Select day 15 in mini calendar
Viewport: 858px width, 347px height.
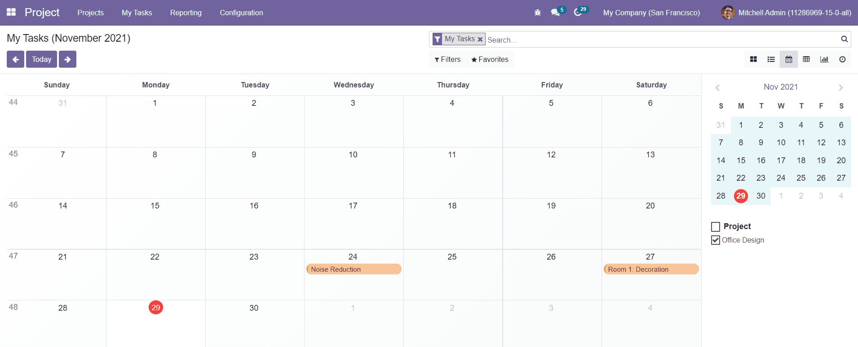click(x=741, y=160)
